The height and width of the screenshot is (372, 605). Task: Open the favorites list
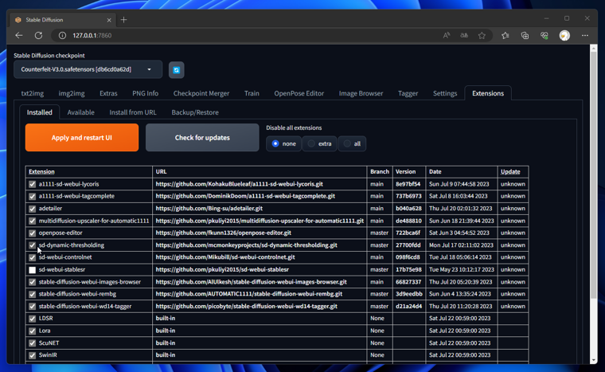(505, 35)
